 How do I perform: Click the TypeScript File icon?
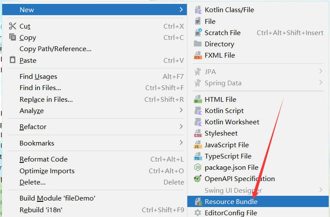pos(198,156)
